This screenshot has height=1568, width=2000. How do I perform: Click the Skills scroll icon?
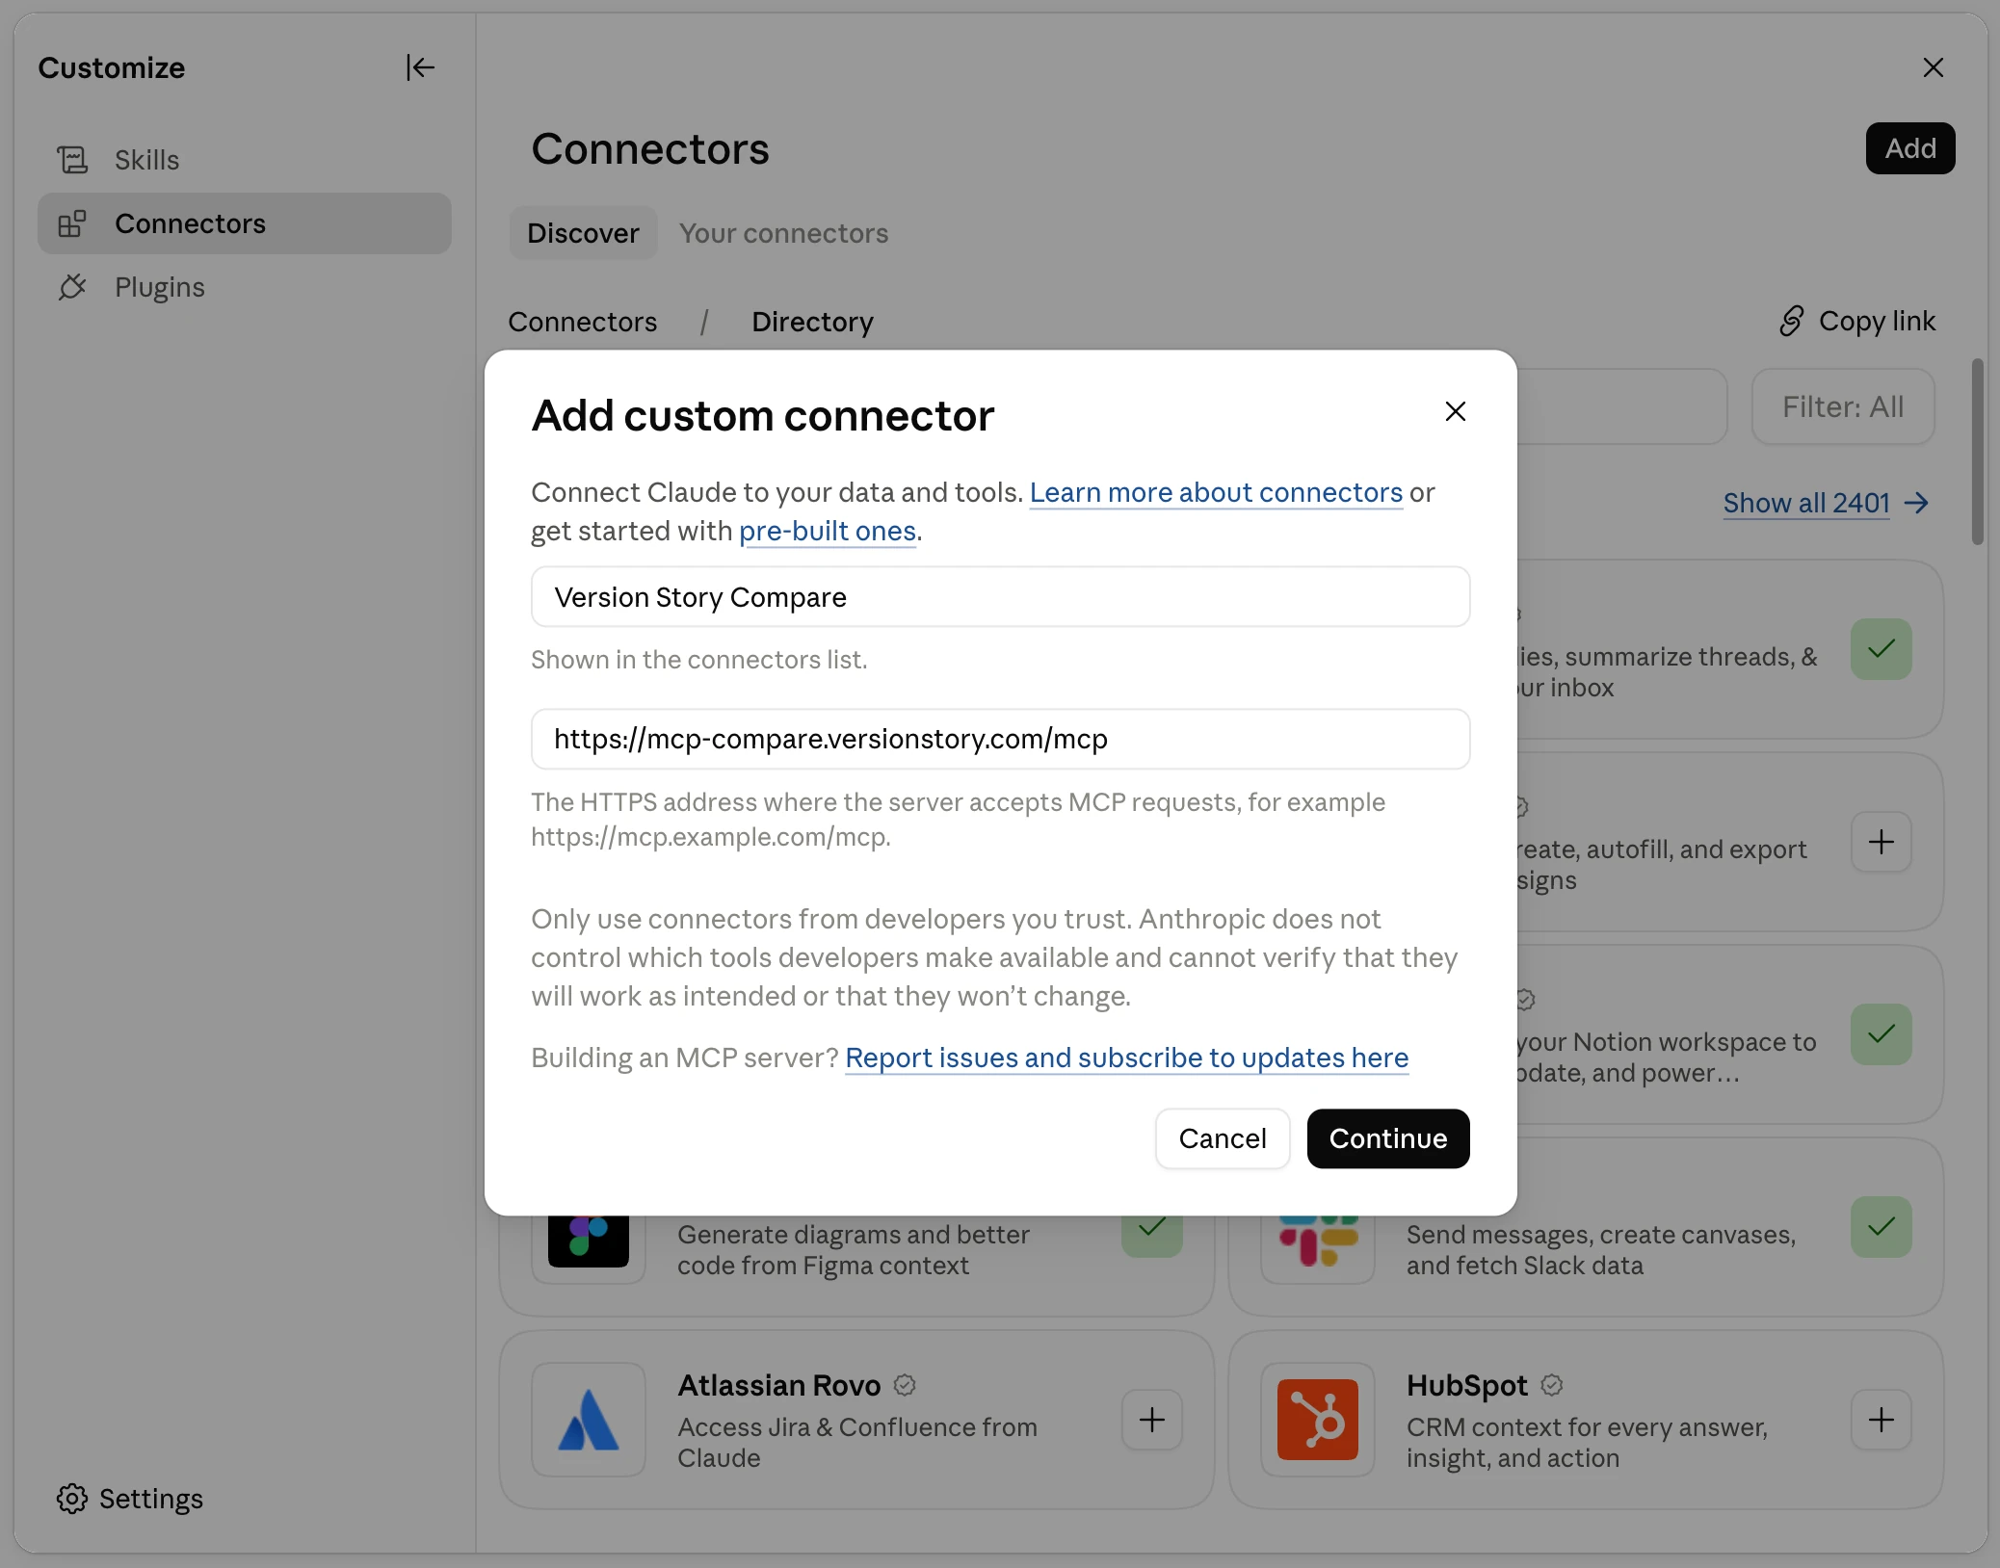coord(72,160)
